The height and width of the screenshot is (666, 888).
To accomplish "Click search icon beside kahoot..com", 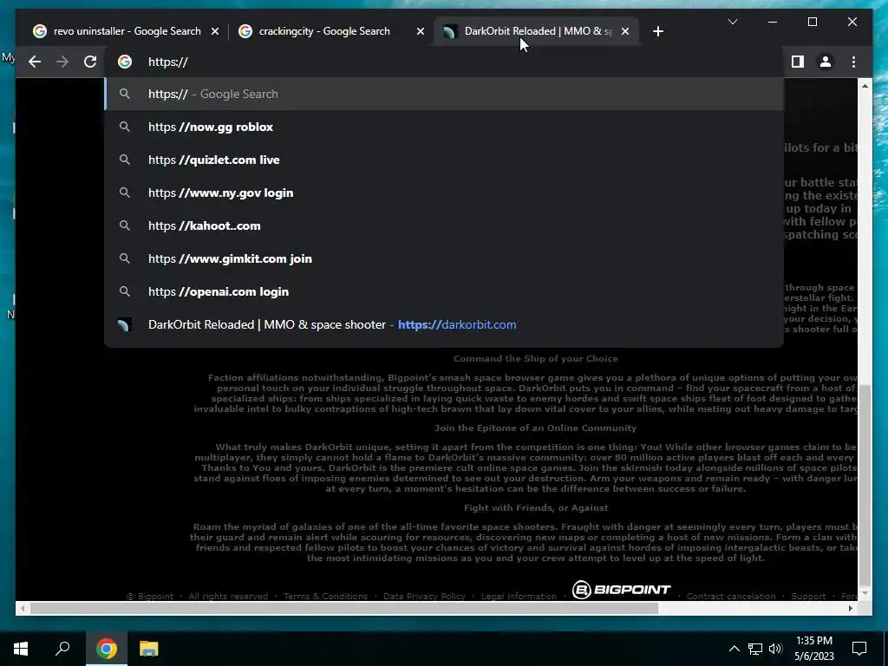I will click(x=125, y=225).
